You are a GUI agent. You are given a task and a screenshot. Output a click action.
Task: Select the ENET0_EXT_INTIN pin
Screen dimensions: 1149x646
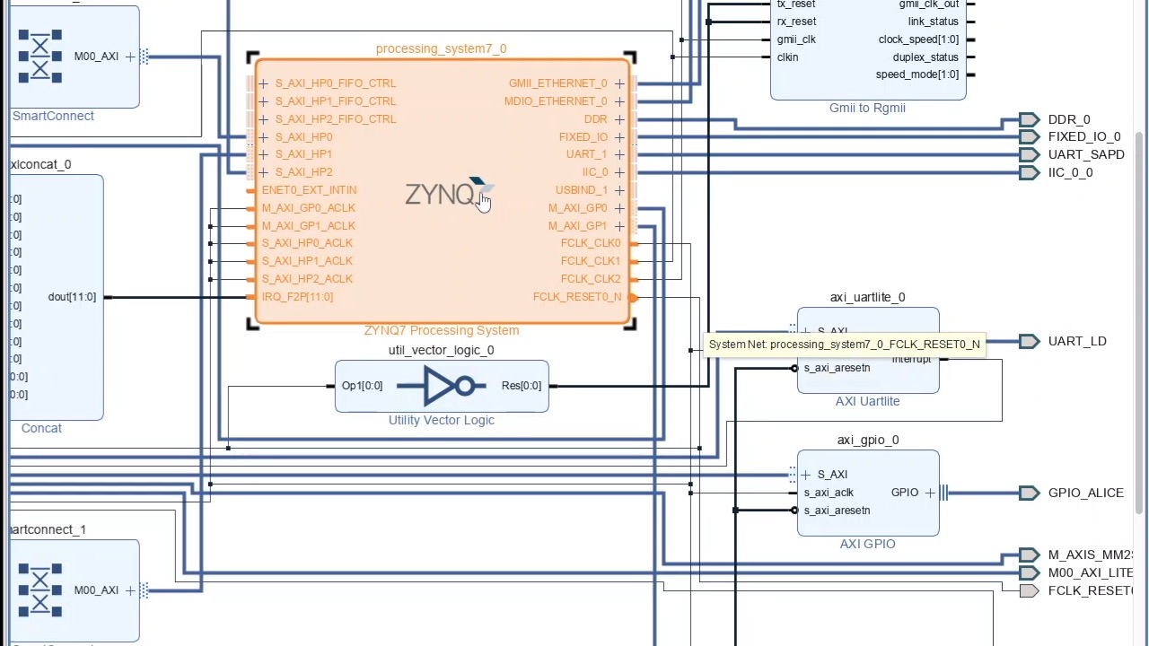click(309, 190)
